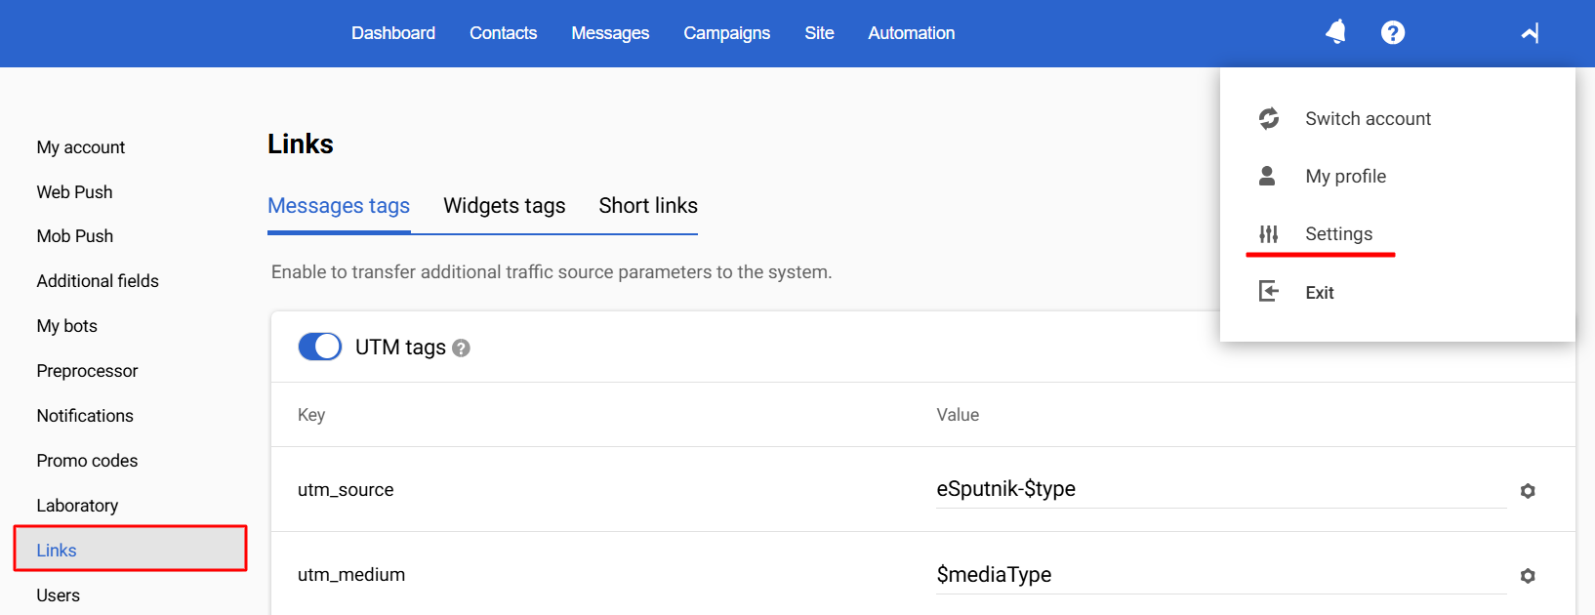
Task: Open the Short links tab
Action: point(648,206)
